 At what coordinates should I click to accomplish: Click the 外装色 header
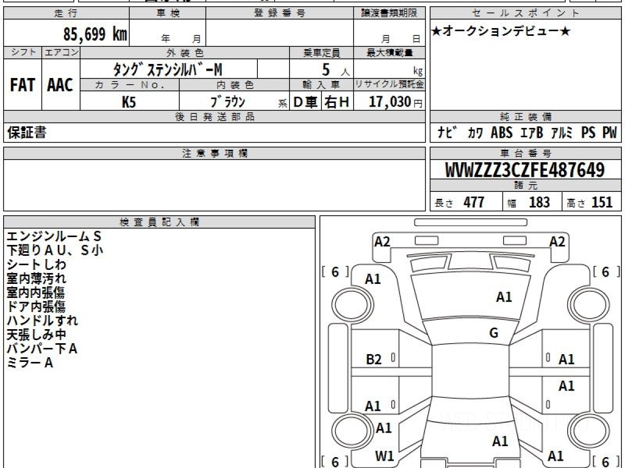[185, 52]
